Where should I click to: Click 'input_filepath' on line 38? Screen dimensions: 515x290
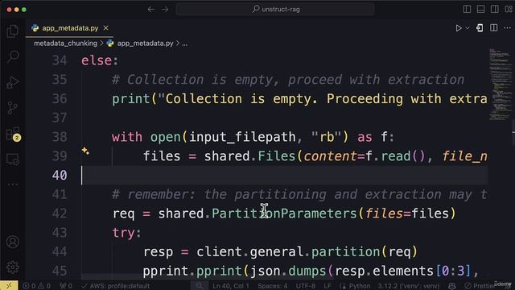click(x=242, y=137)
